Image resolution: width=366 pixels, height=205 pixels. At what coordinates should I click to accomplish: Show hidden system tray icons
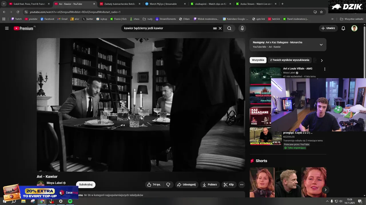click(327, 201)
